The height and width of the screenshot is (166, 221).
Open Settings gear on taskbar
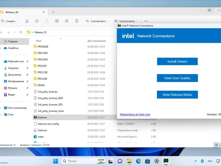coord(157,161)
